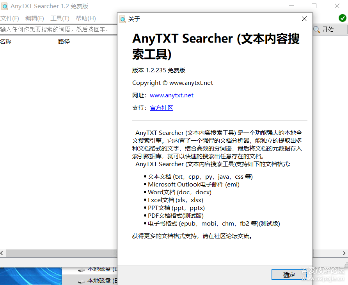This screenshot has height=285, width=348.
Task: Click the Microsoft Outlook电子邮件 (eml) line
Action: [194, 185]
